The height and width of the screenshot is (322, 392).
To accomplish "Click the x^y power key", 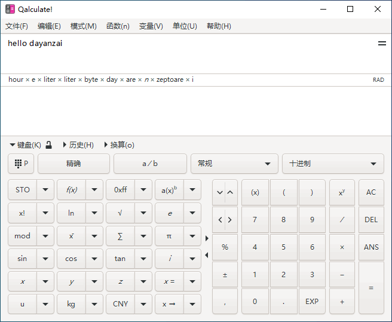I will [342, 192].
